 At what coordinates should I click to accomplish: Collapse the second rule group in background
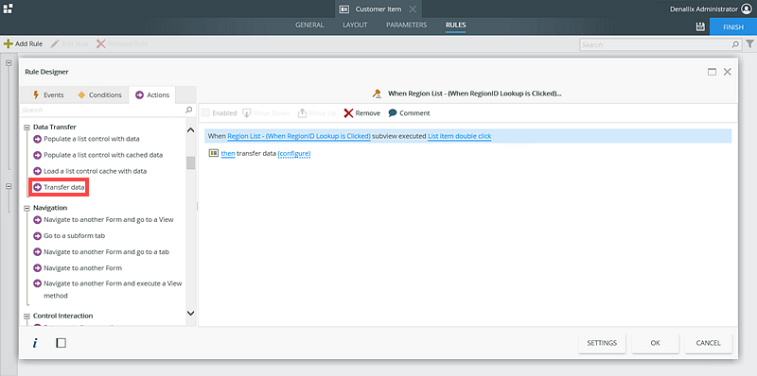pyautogui.click(x=9, y=186)
